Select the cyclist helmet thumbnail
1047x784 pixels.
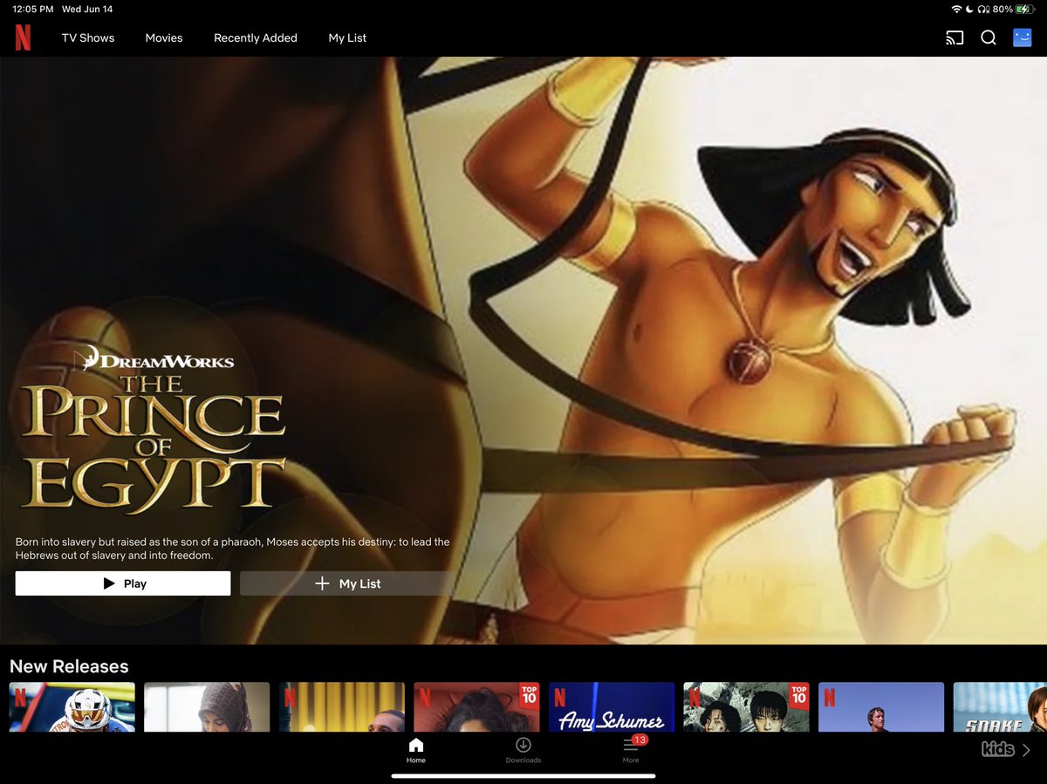(72, 706)
